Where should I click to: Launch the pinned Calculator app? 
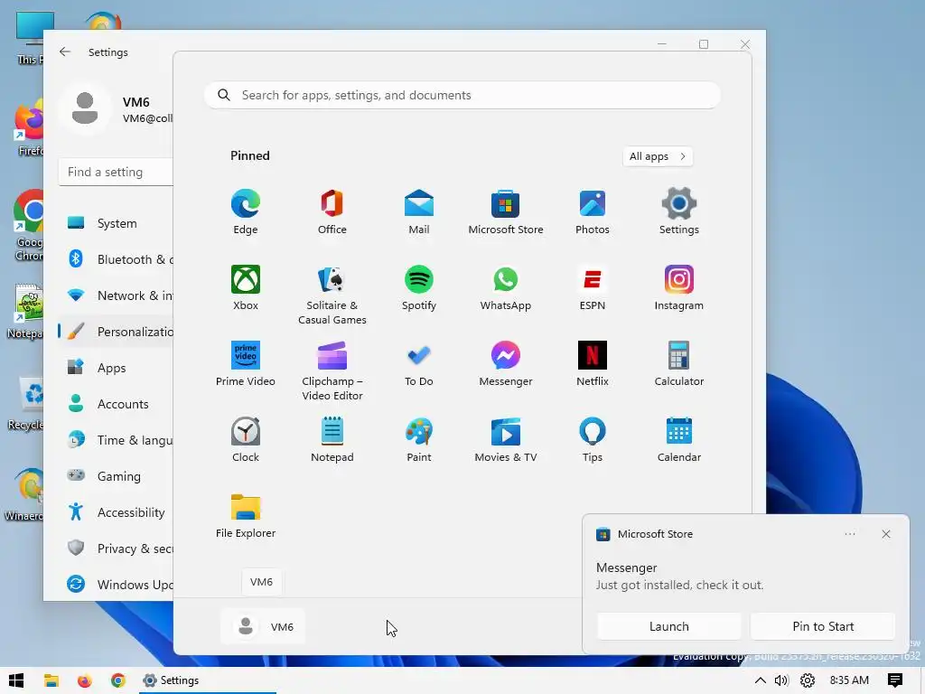pos(679,364)
